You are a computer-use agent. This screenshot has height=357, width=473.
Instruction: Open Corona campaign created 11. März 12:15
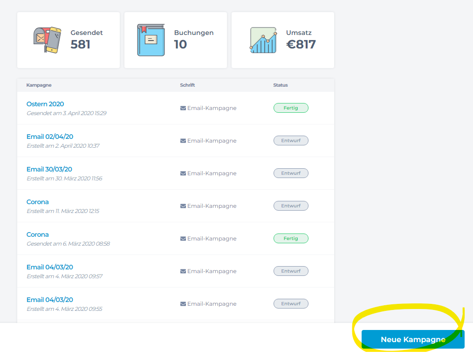38,202
